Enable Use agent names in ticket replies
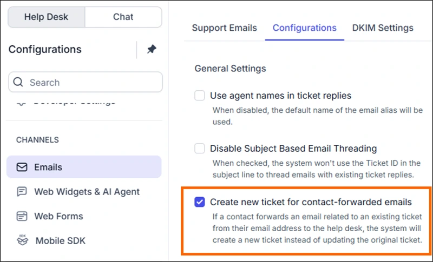Viewport: 433px width, 262px height. (200, 96)
